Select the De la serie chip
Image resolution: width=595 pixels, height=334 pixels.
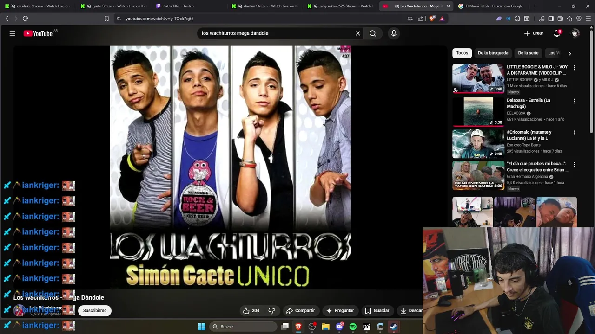[528, 53]
